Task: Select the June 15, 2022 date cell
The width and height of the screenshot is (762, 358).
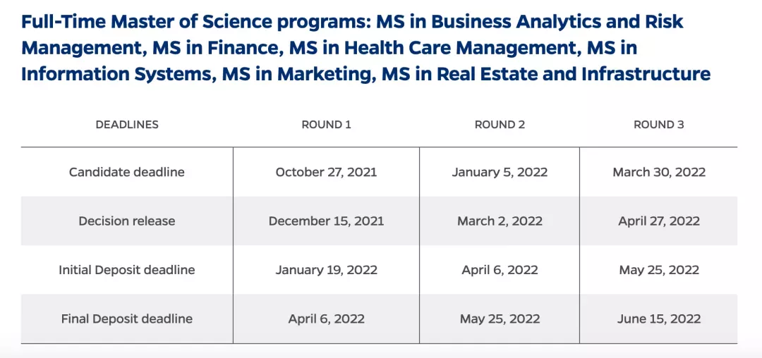Action: pyautogui.click(x=659, y=319)
